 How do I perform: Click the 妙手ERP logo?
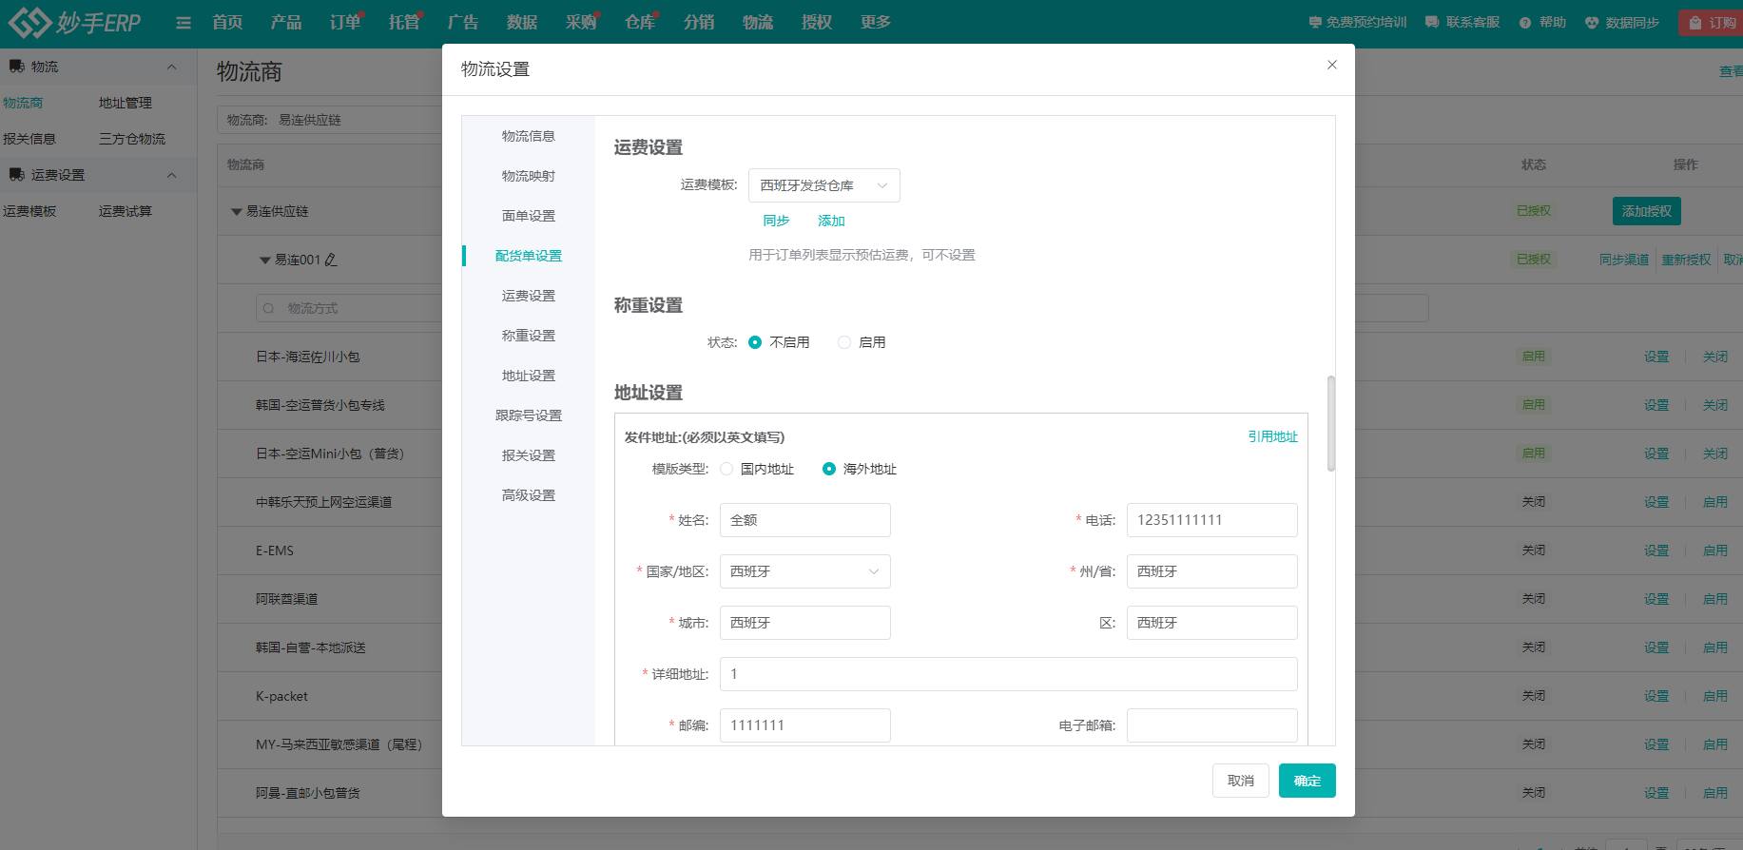(x=74, y=22)
